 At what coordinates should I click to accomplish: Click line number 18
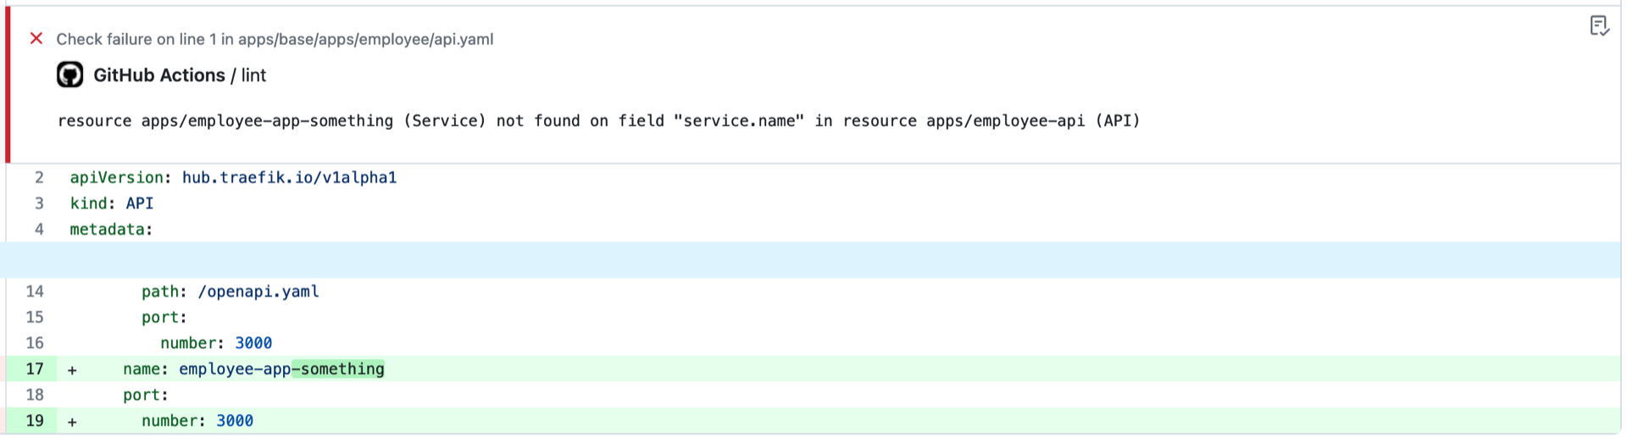(34, 395)
